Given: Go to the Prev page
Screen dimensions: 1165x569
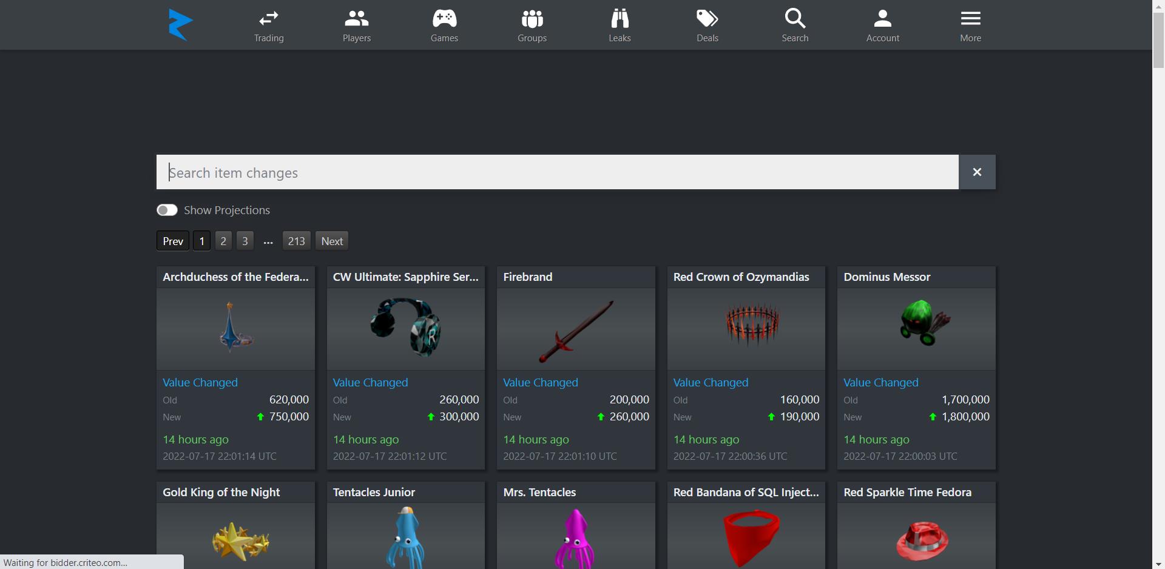Looking at the screenshot, I should pyautogui.click(x=173, y=241).
